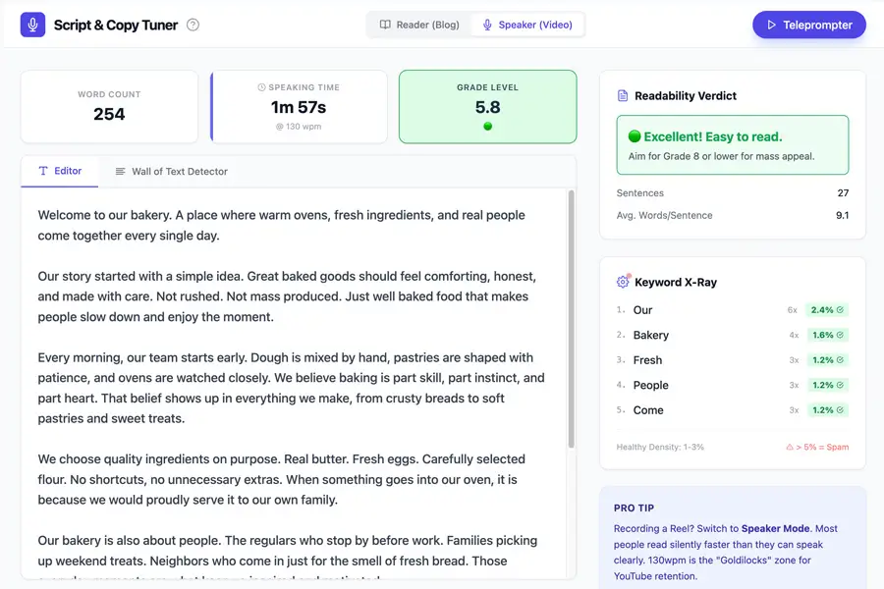The width and height of the screenshot is (884, 589).
Task: Select Speaker (Video) mode
Action: tap(527, 25)
